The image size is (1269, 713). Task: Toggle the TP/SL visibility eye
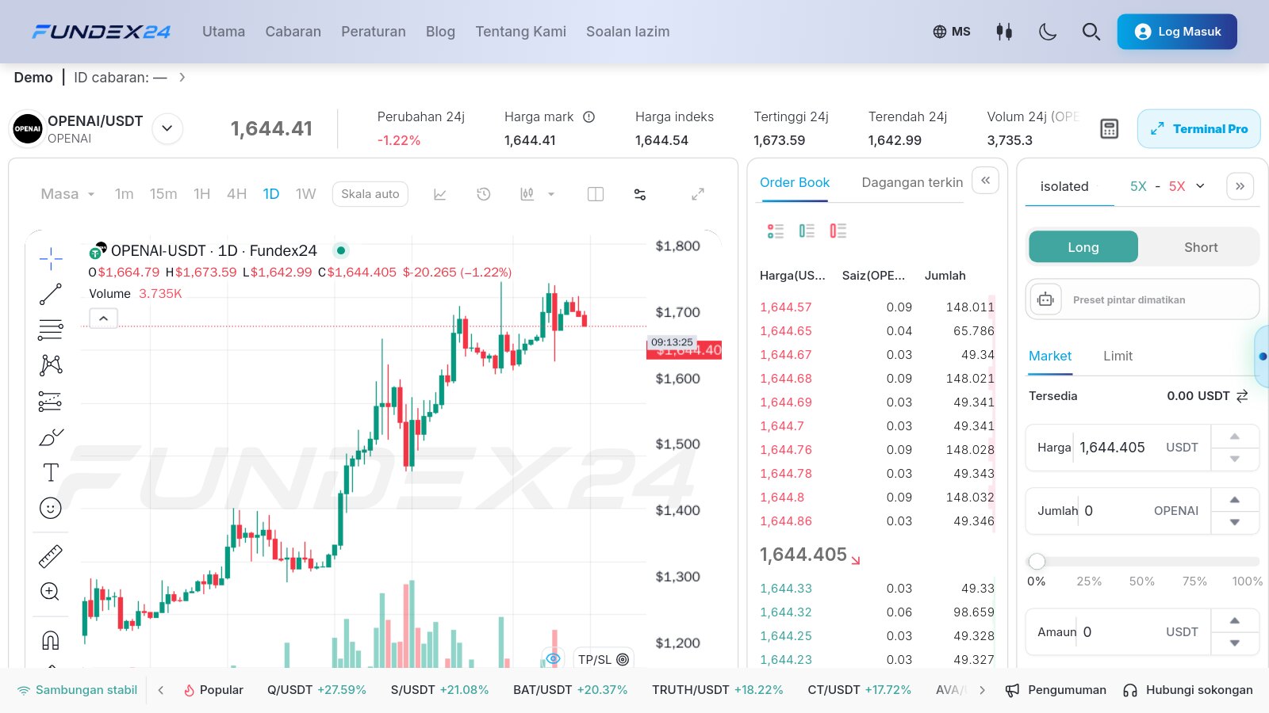click(554, 658)
